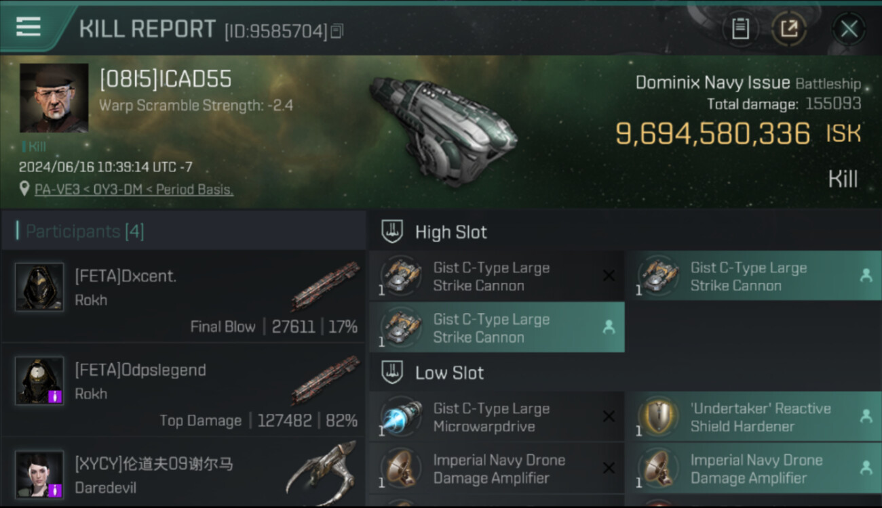Image resolution: width=882 pixels, height=508 pixels.
Task: Select the Dxcent. participant row
Action: 183,297
